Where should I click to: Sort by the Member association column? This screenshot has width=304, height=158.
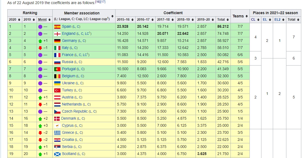[x=112, y=16]
